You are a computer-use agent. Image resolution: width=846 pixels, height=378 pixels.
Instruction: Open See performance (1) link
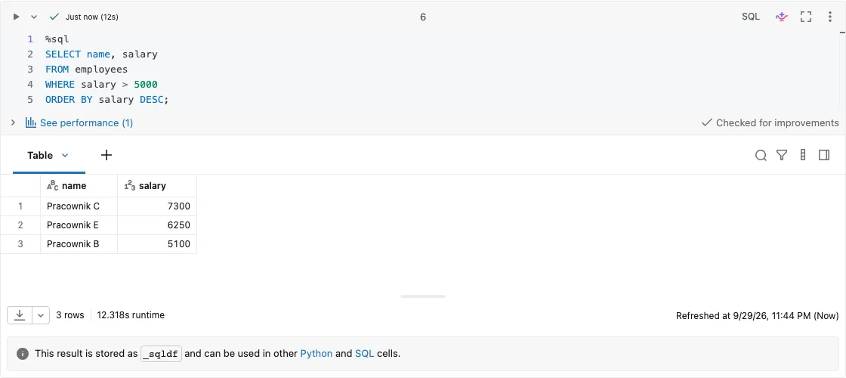coord(86,122)
